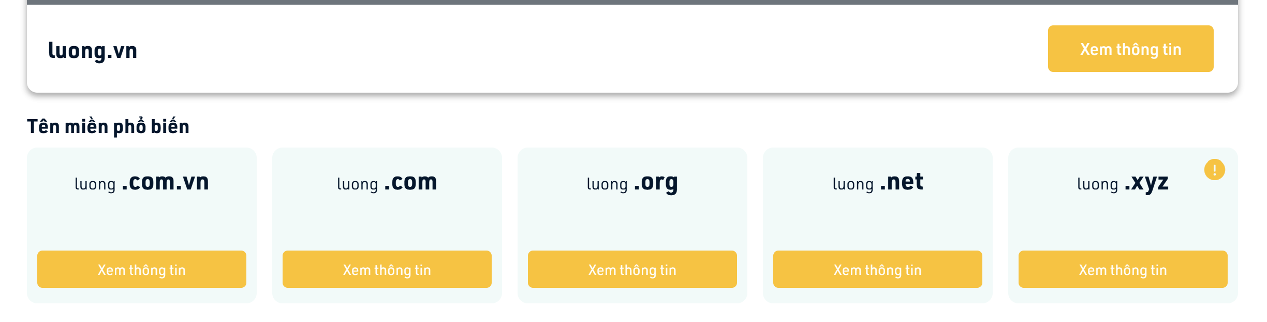
Task: View info for luong.com.vn domain
Action: 141,269
